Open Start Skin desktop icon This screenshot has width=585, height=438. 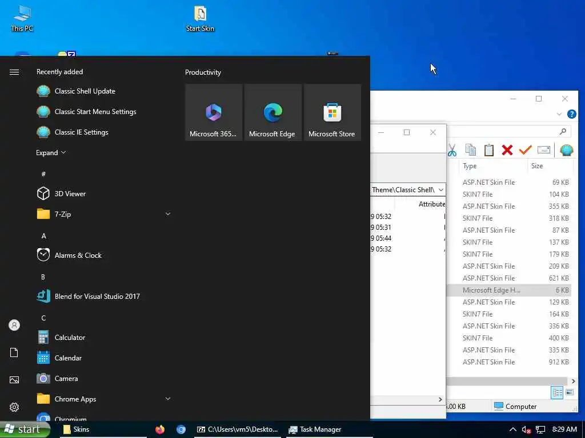(200, 18)
